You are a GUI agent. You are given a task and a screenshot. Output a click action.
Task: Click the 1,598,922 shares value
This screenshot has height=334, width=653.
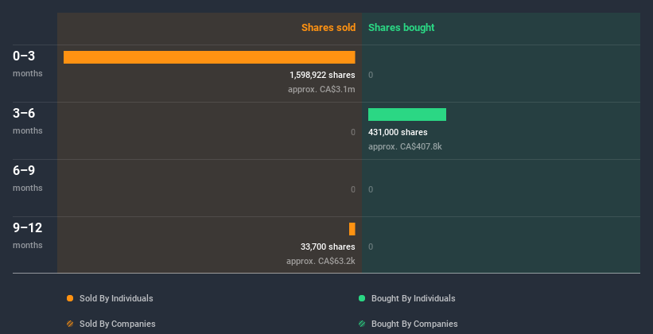pos(322,75)
